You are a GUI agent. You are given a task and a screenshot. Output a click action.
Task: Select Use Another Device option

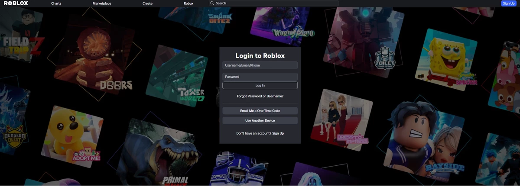(x=260, y=121)
